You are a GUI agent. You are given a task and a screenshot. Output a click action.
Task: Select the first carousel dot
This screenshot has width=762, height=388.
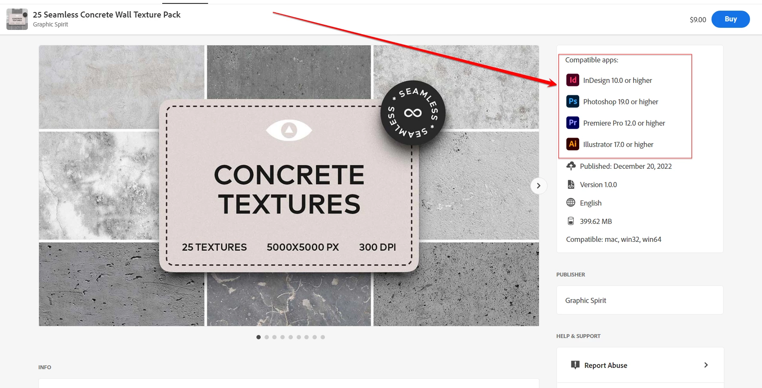coord(259,337)
